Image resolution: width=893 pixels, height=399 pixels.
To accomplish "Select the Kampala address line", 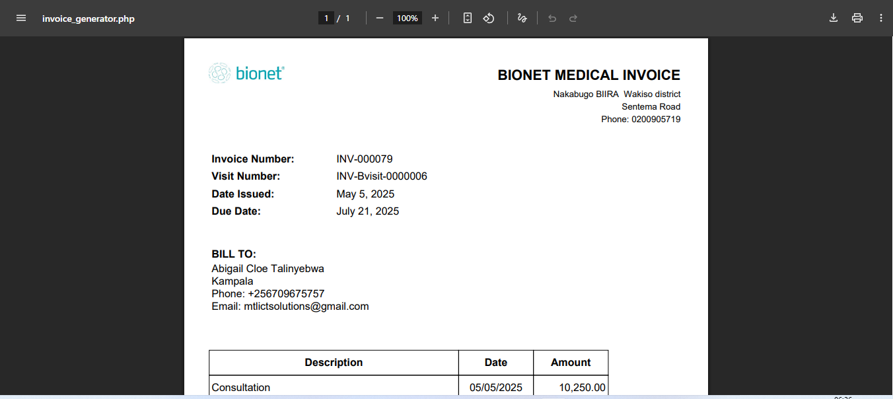I will (232, 281).
